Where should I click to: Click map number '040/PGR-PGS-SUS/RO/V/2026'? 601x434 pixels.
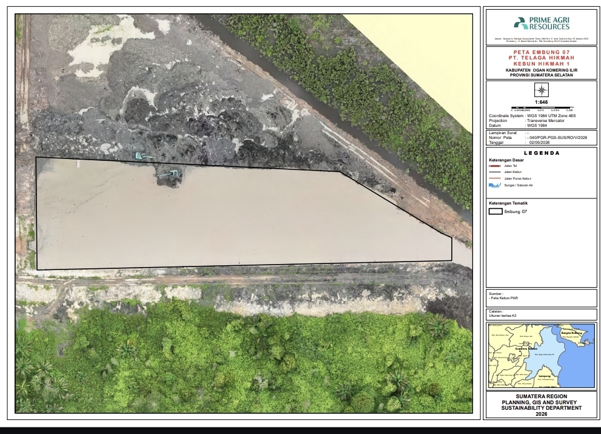[x=558, y=137]
